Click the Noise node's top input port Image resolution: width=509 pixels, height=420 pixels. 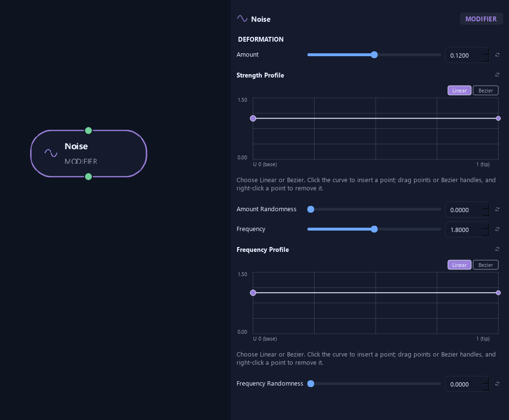click(x=88, y=131)
